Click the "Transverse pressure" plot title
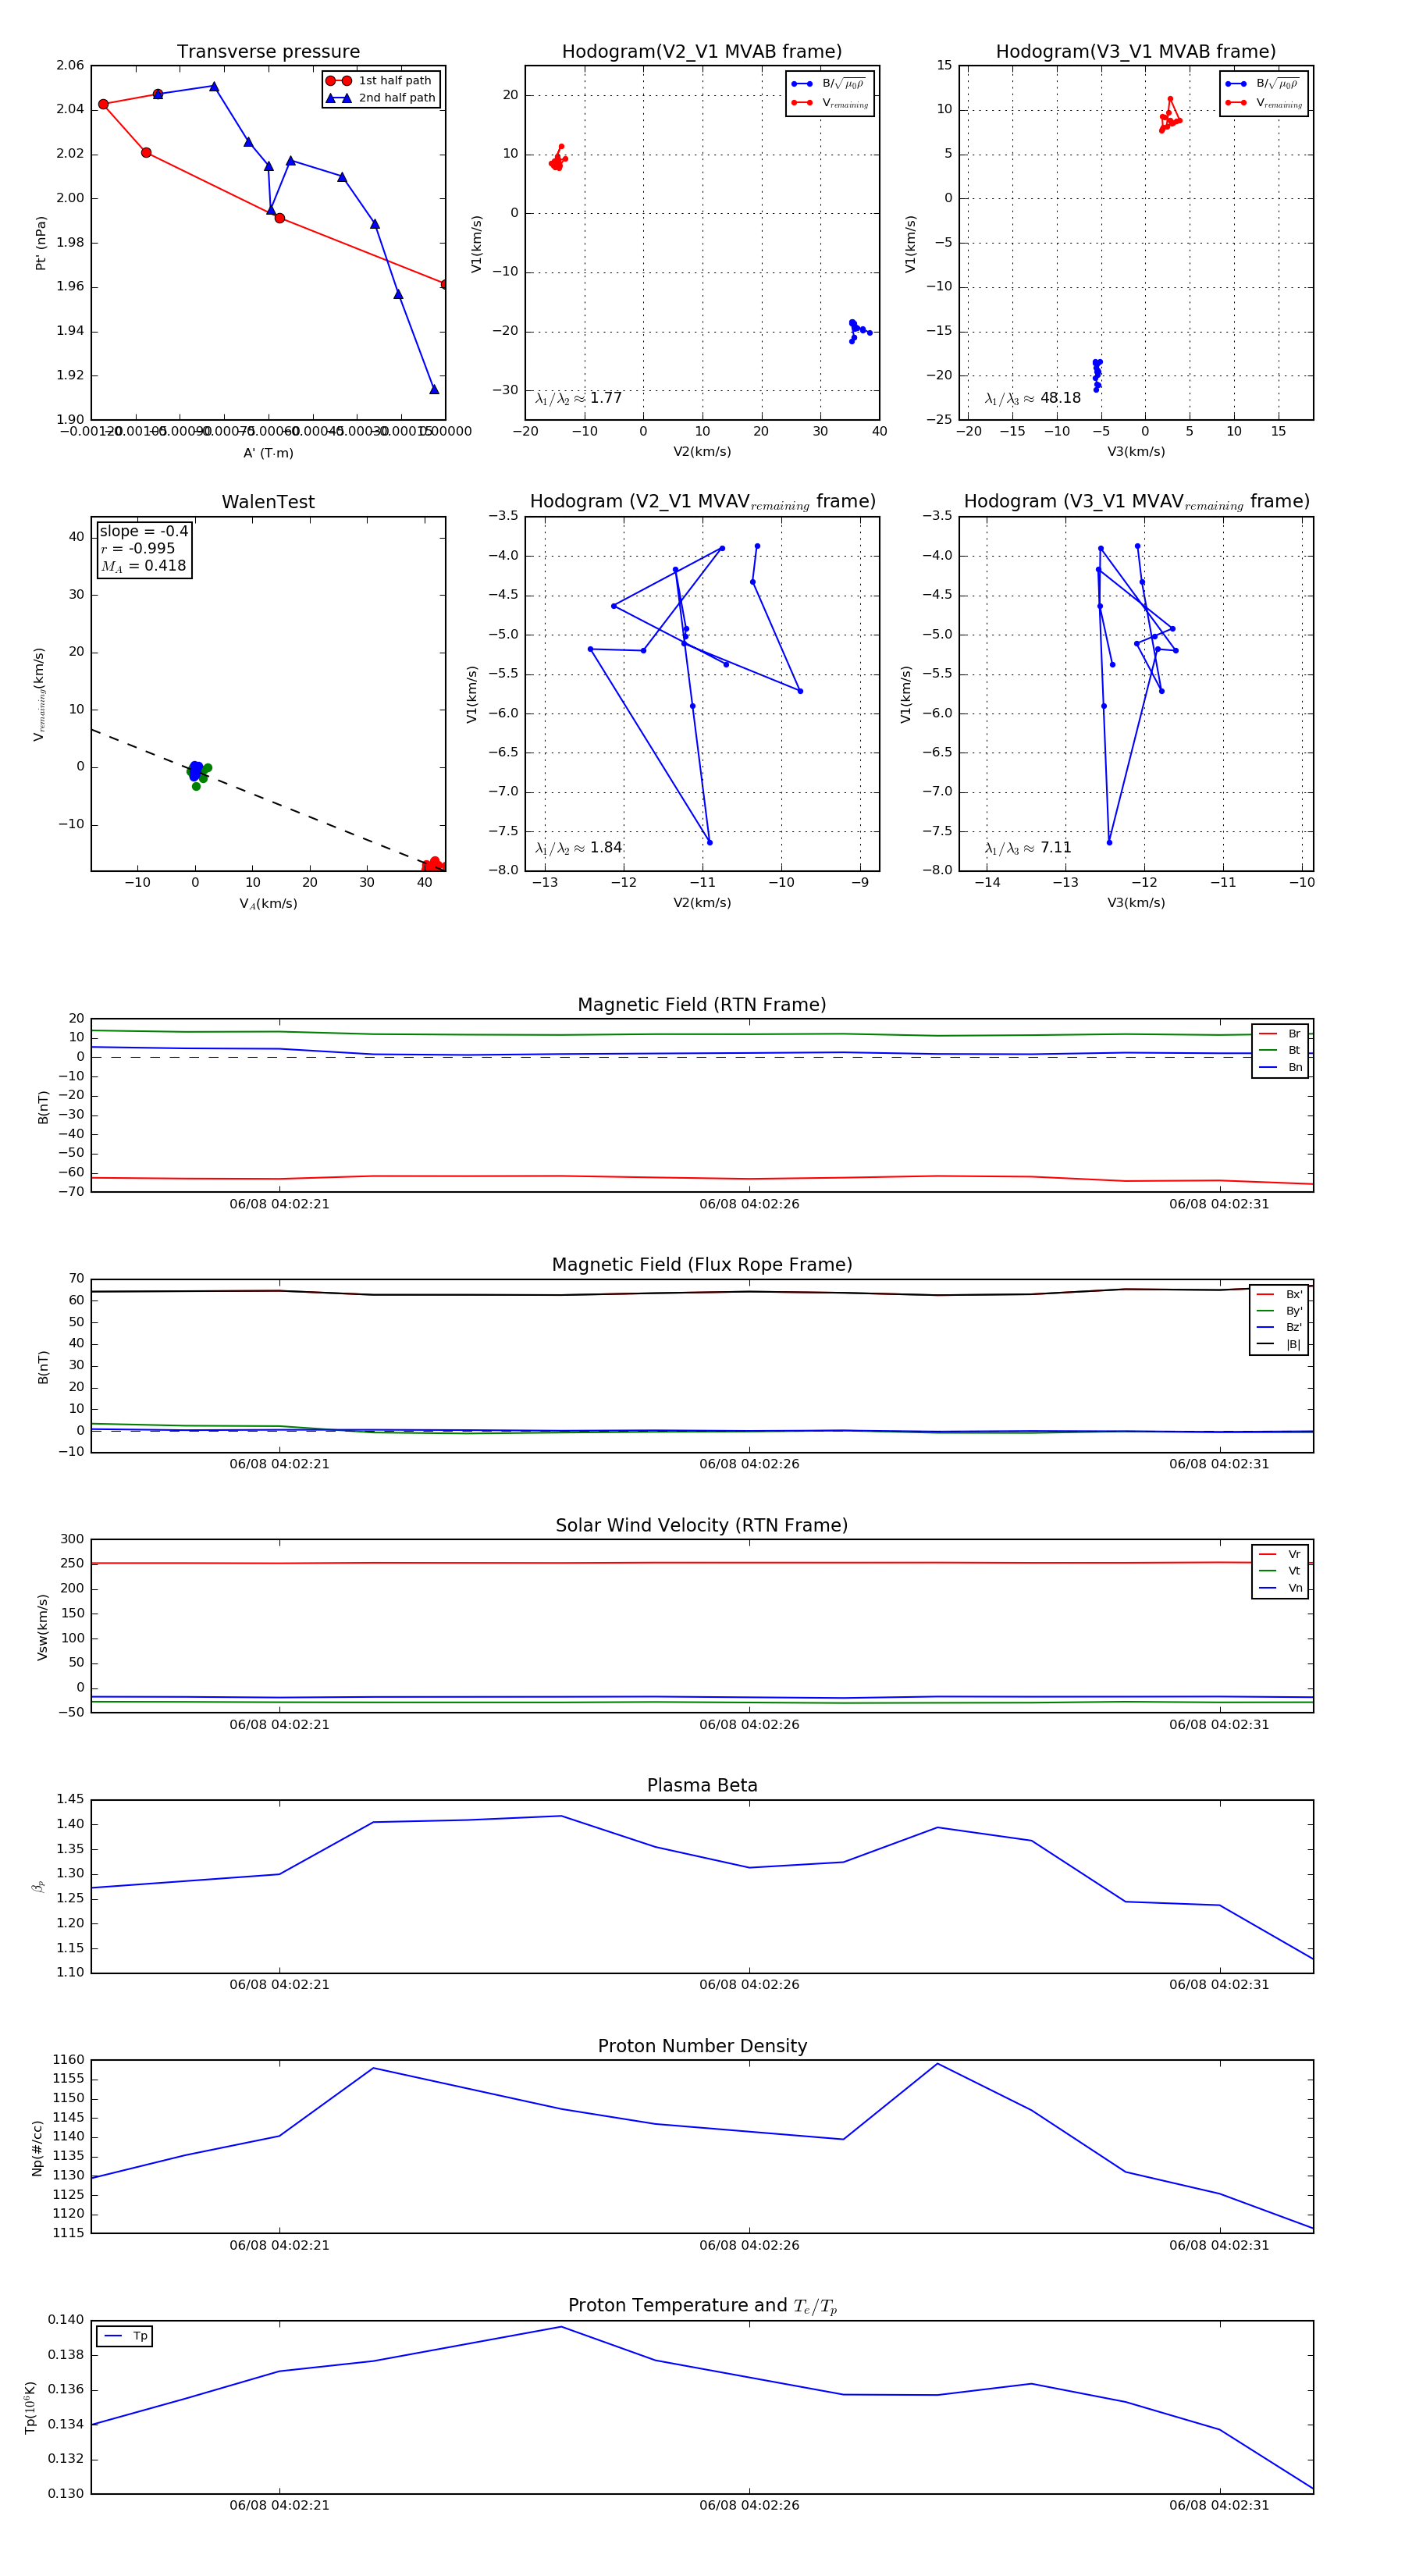The height and width of the screenshot is (2576, 1405). pos(268,52)
